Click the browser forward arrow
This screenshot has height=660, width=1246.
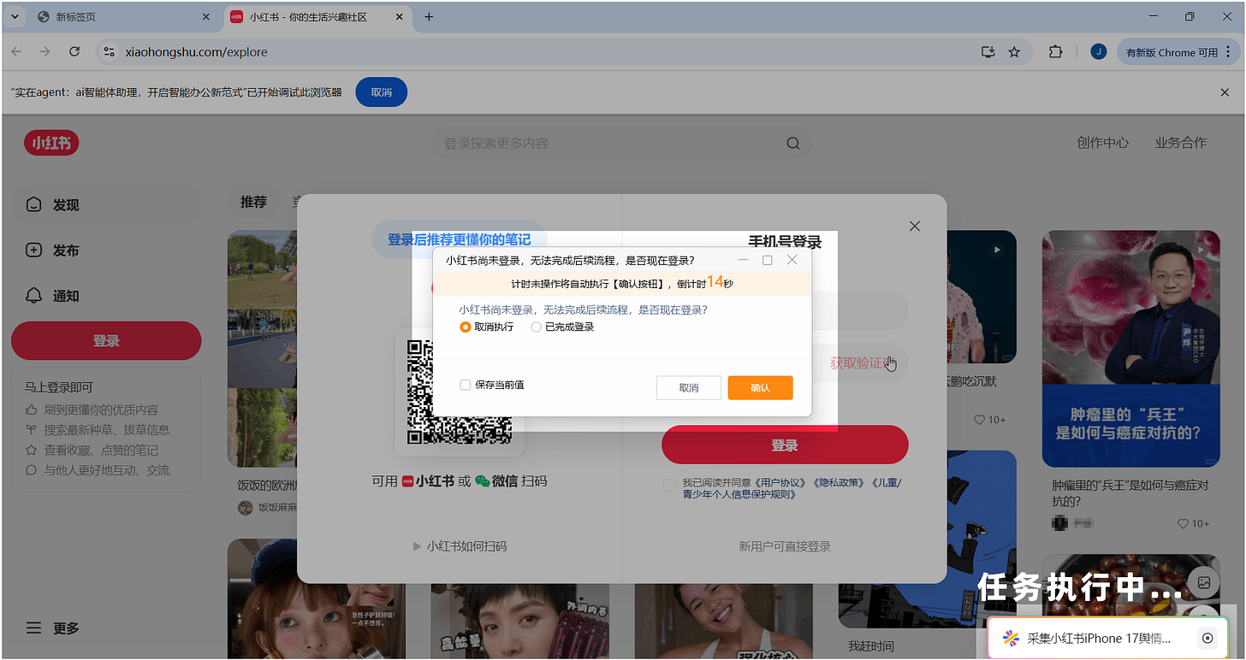(45, 51)
